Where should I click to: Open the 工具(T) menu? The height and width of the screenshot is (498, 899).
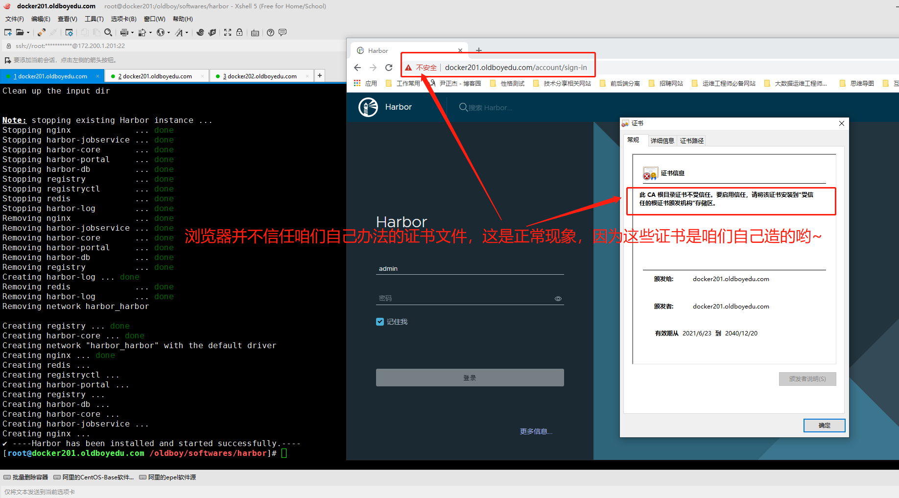[x=94, y=19]
